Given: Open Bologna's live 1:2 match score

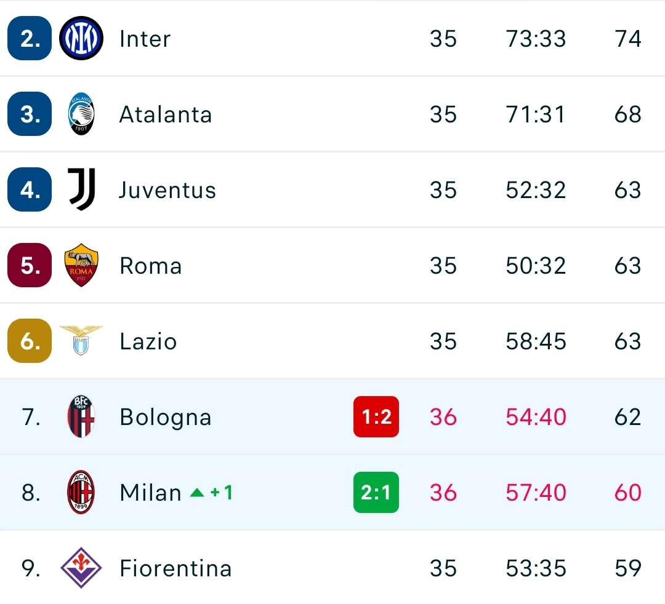Looking at the screenshot, I should pyautogui.click(x=376, y=416).
